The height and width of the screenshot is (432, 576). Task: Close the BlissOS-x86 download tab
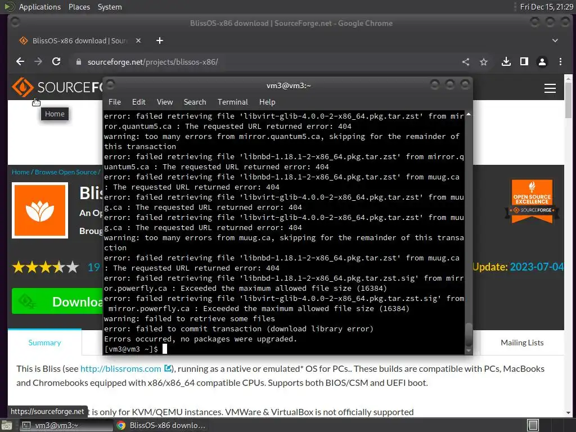[x=138, y=40]
